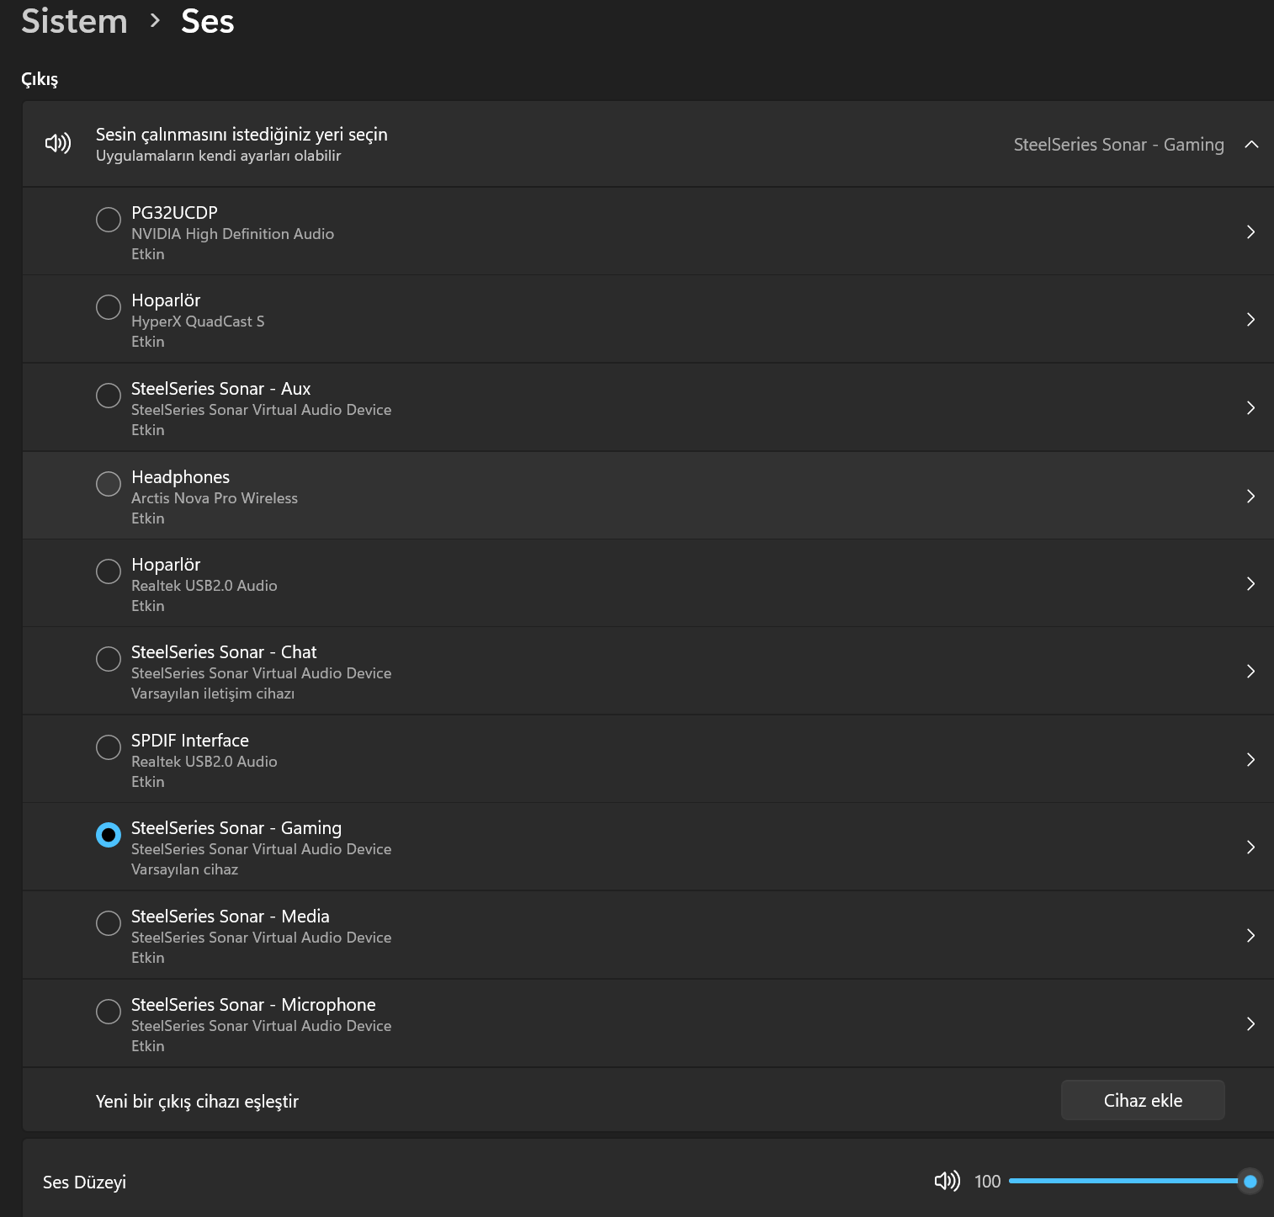Click the Çıkış section heading
The image size is (1274, 1217).
[40, 79]
